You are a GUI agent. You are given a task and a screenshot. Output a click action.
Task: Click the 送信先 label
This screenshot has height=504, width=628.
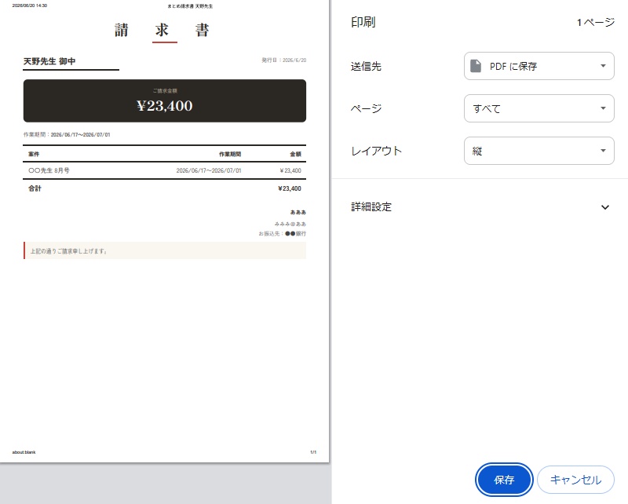[366, 66]
